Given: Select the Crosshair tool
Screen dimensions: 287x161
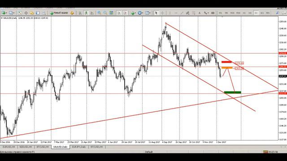Looking at the screenshot, I should click(x=162, y=13).
